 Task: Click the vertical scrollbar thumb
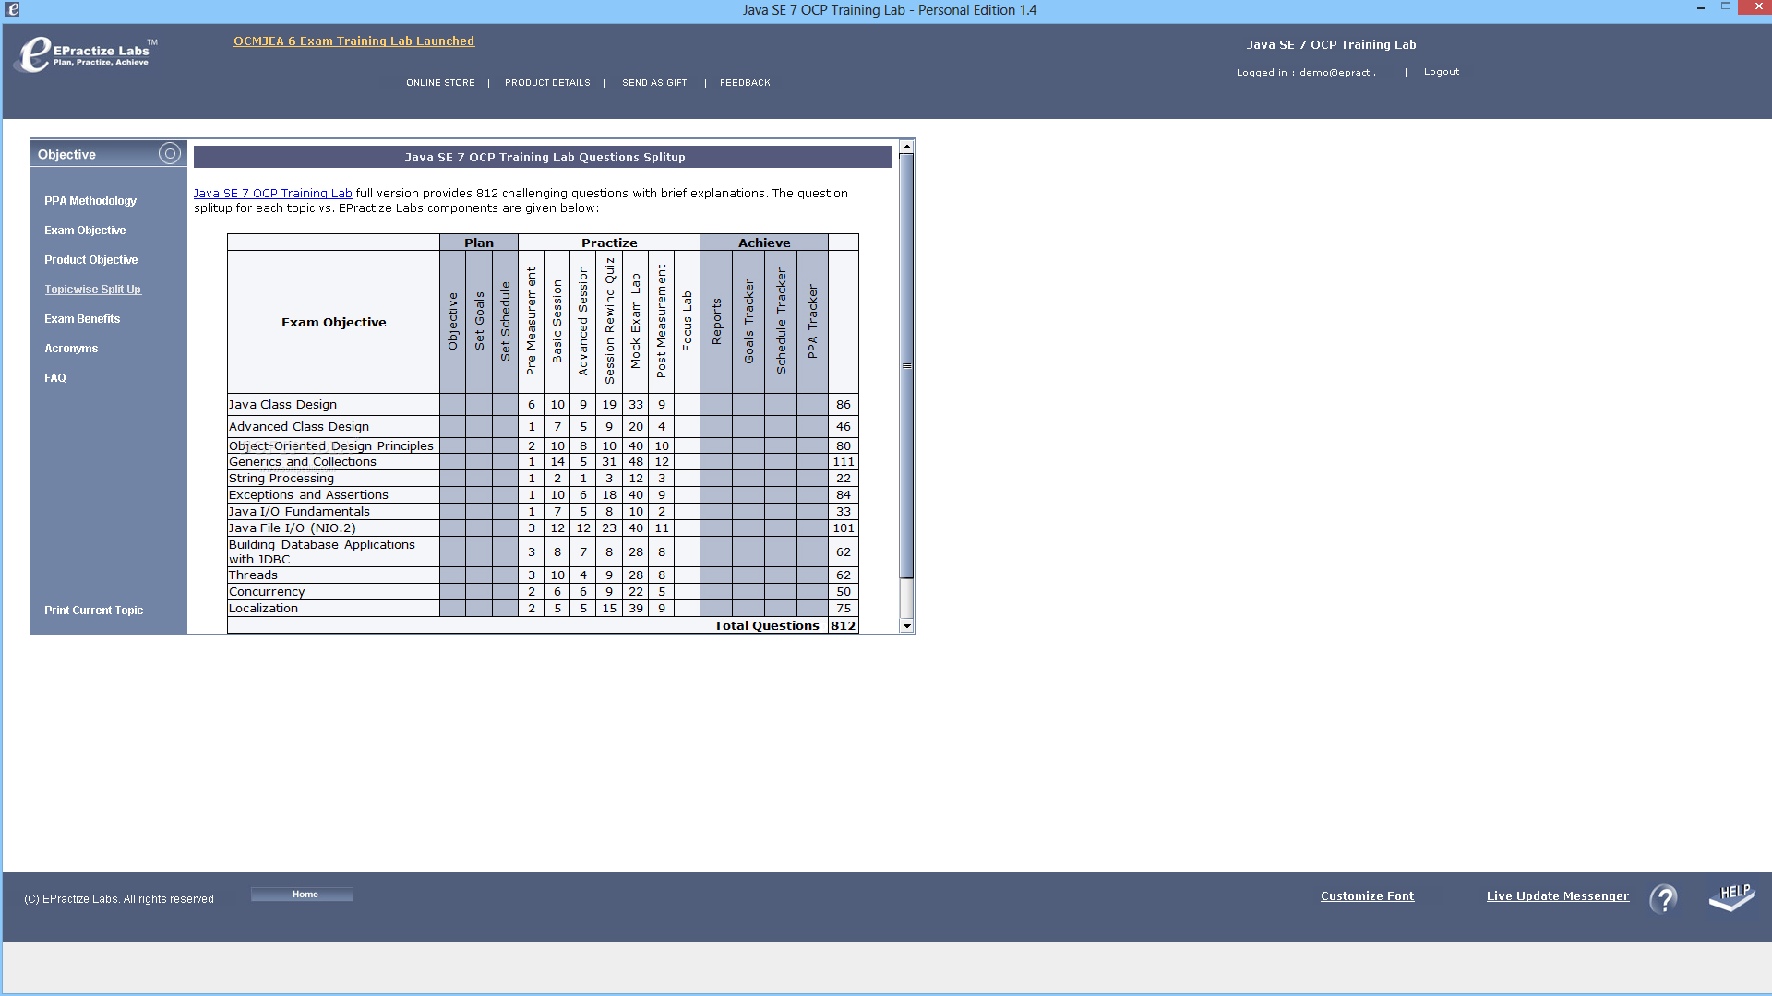click(906, 366)
